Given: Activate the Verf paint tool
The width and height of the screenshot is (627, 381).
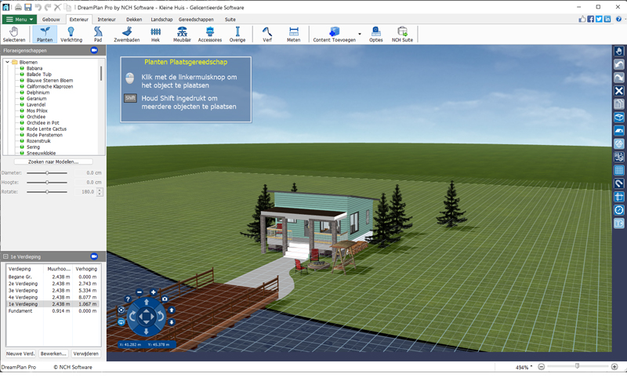Looking at the screenshot, I should (267, 34).
